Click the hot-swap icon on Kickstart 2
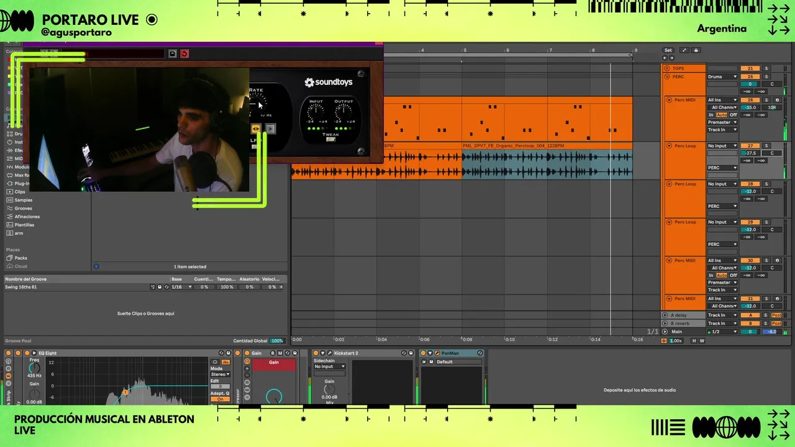The width and height of the screenshot is (795, 447). click(x=404, y=353)
